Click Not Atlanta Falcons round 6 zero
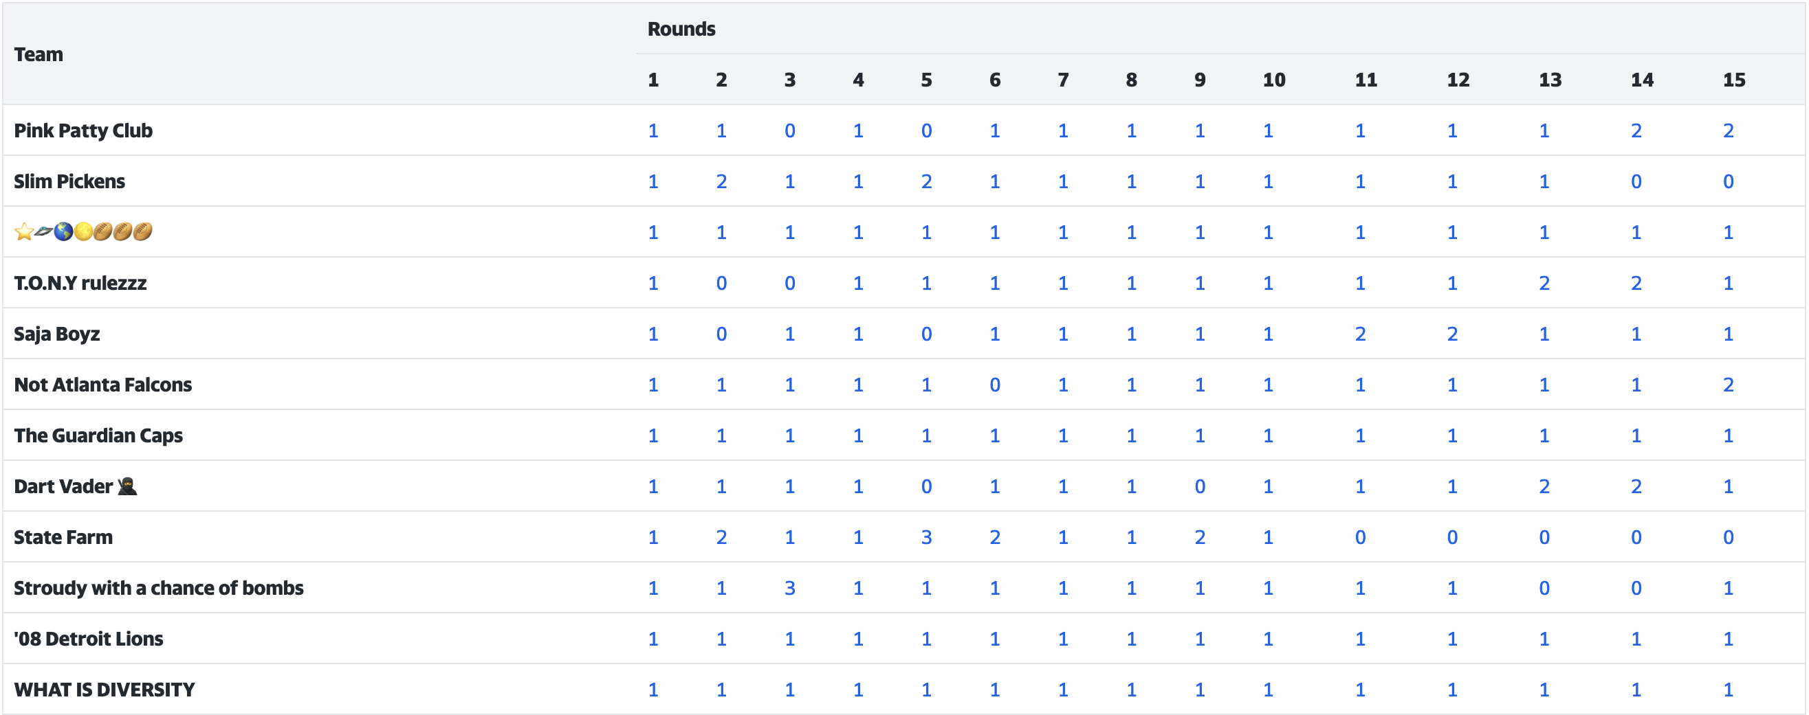Image resolution: width=1809 pixels, height=715 pixels. click(x=994, y=385)
